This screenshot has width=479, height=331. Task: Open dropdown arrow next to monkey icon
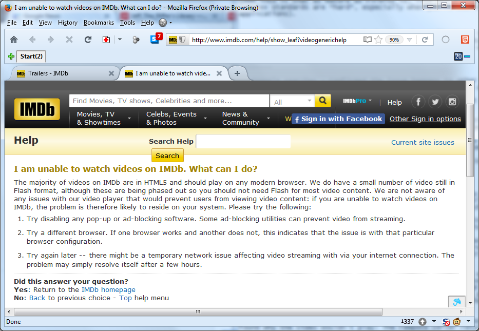pos(468,321)
